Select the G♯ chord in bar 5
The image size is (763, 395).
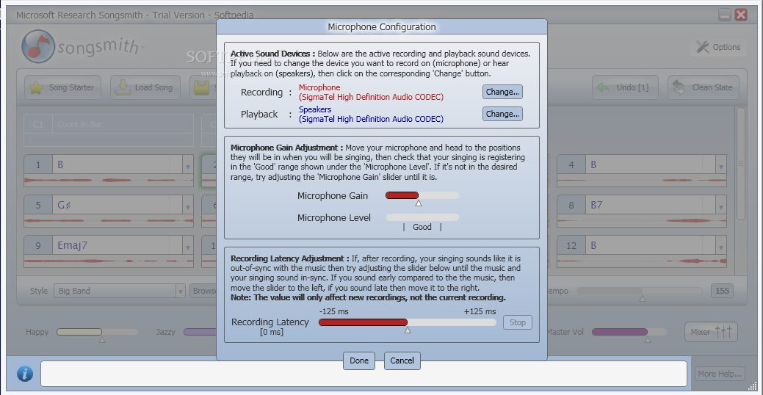[x=64, y=206]
